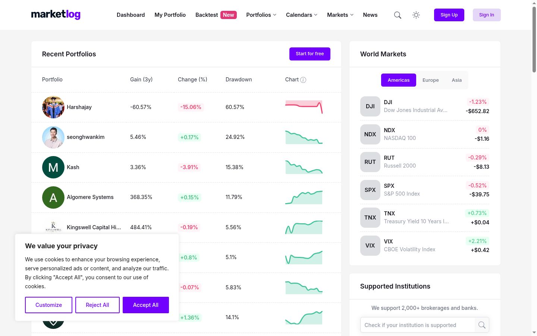The width and height of the screenshot is (537, 336).
Task: Expand the Markets dropdown menu
Action: [x=340, y=15]
